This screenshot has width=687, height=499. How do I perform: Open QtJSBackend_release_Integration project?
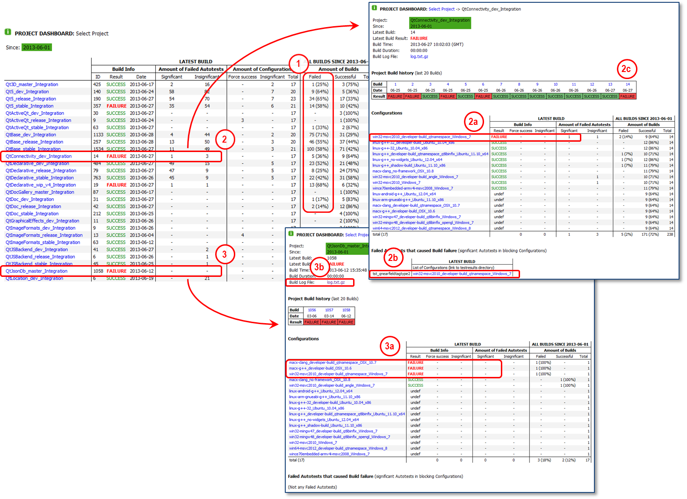tap(40, 257)
